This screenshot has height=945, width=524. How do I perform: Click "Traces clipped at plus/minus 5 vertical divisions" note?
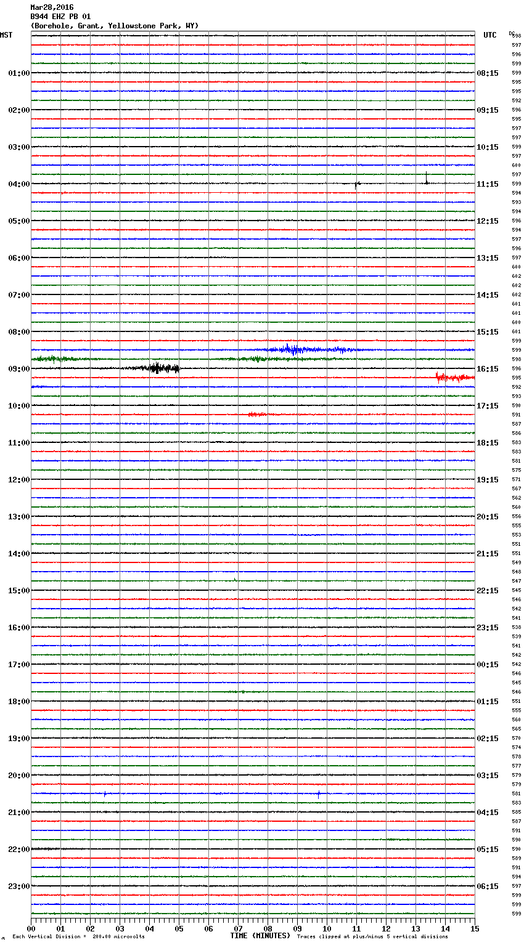[372, 936]
